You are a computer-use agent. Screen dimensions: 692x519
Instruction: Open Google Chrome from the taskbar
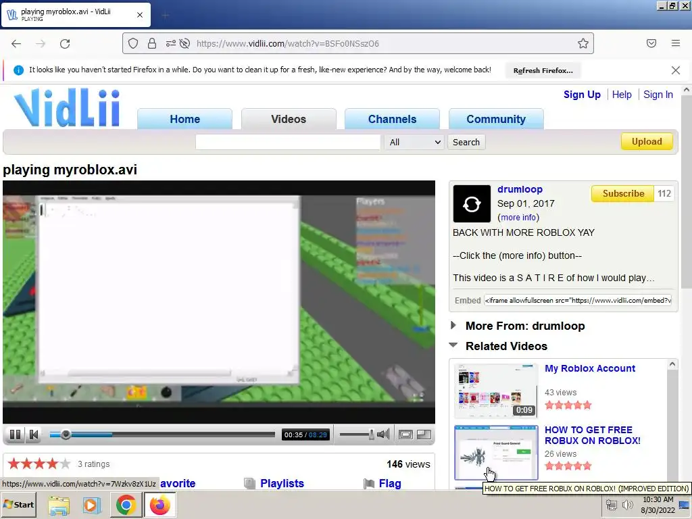tap(126, 505)
